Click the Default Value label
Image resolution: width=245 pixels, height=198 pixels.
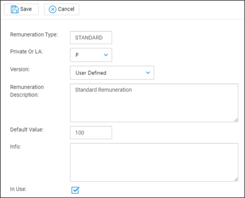click(27, 130)
